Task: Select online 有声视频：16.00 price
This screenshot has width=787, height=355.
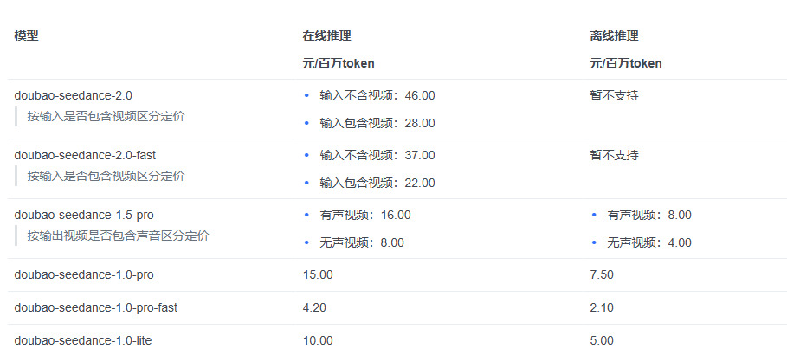Action: coord(365,215)
